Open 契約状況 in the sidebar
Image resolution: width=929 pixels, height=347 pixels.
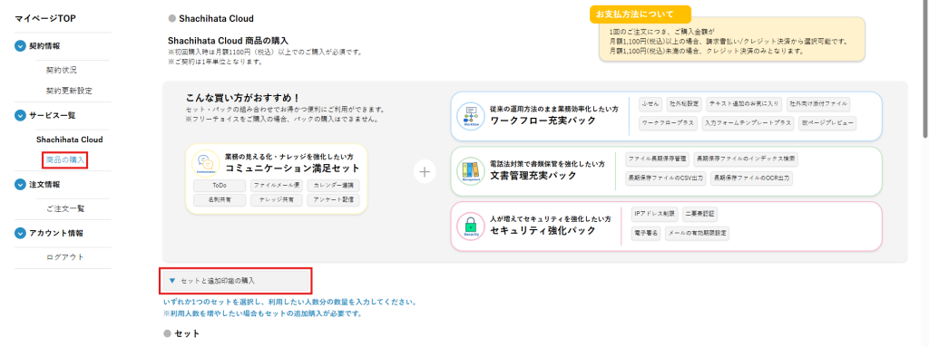point(62,70)
